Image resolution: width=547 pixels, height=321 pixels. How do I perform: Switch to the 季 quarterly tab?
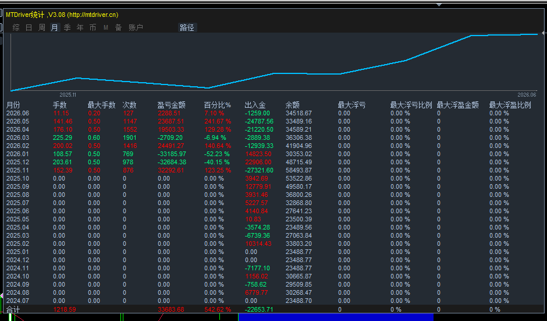[x=68, y=27]
